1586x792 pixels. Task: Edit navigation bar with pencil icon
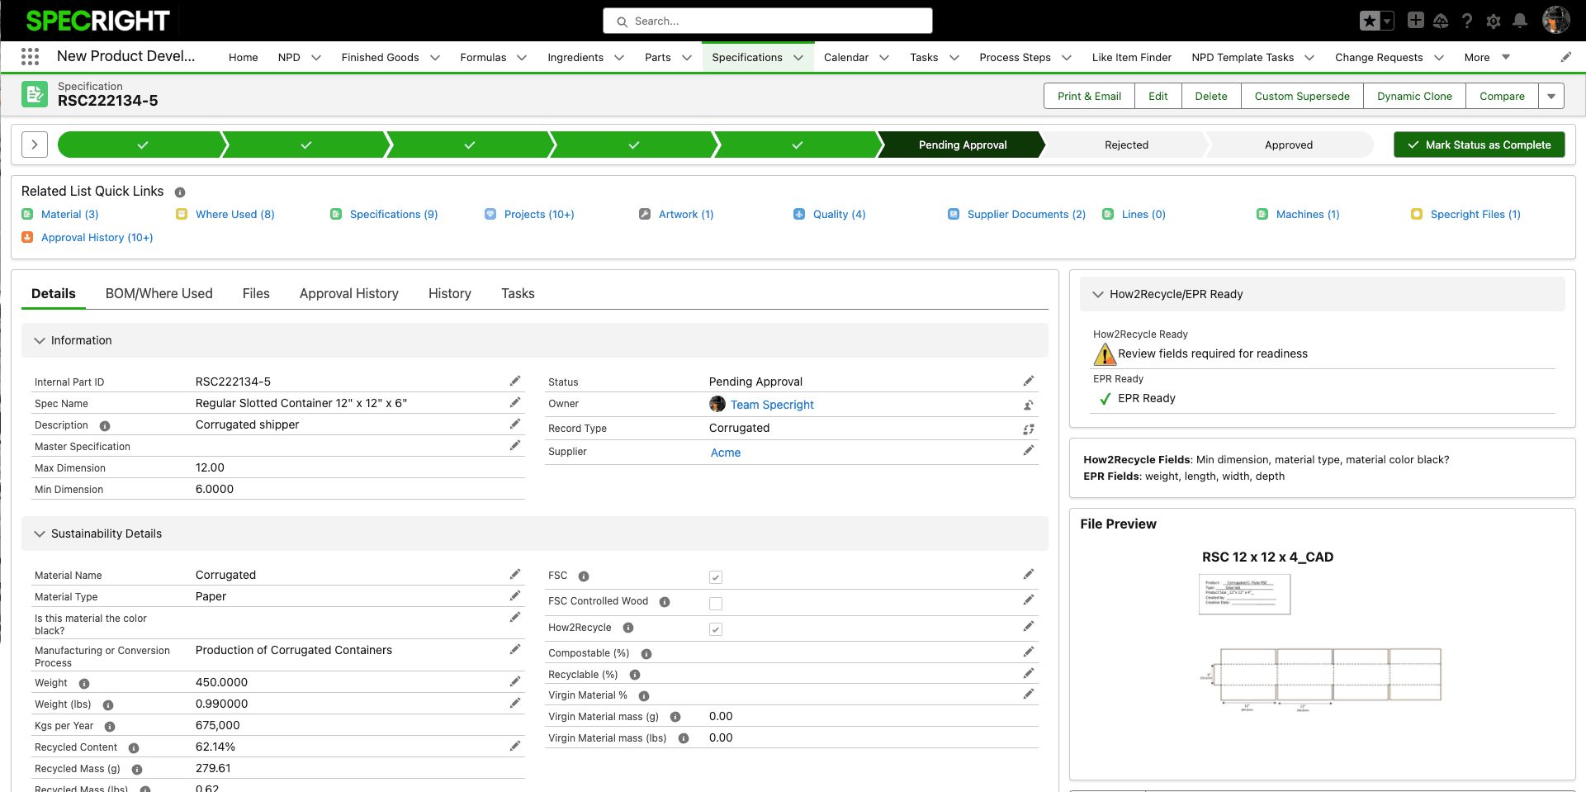tap(1566, 57)
